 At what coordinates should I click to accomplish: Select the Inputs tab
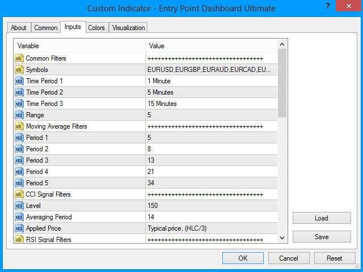(x=73, y=27)
